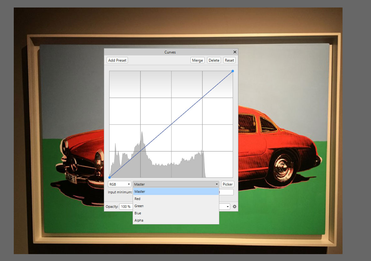The height and width of the screenshot is (261, 371).
Task: Activate the Picker button
Action: click(227, 184)
